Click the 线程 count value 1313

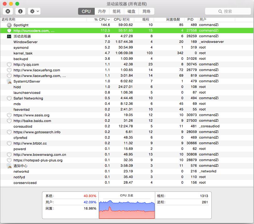tap(204, 196)
